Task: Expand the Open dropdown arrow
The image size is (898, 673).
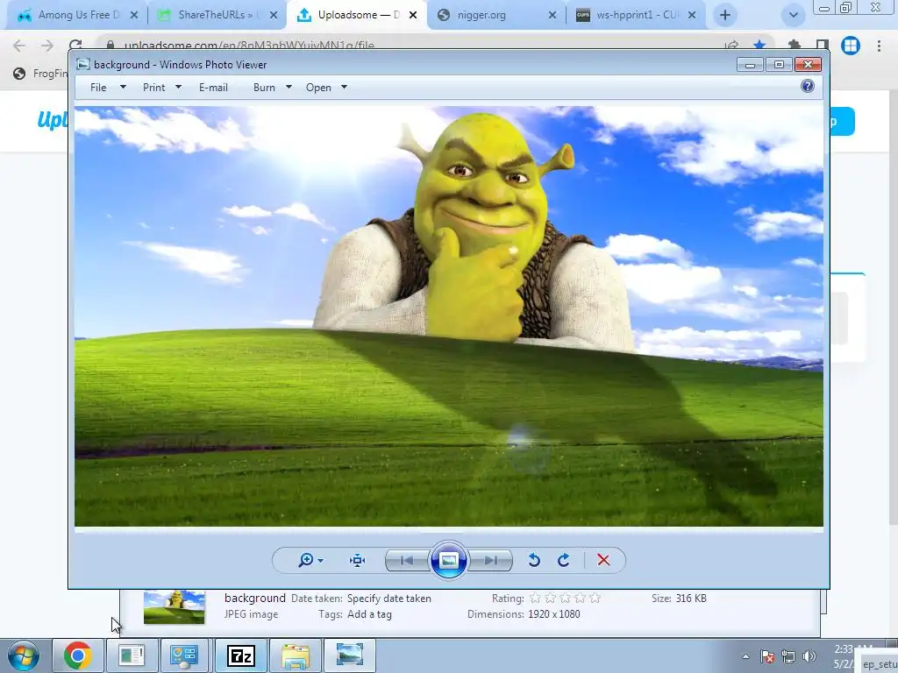Action: point(344,87)
